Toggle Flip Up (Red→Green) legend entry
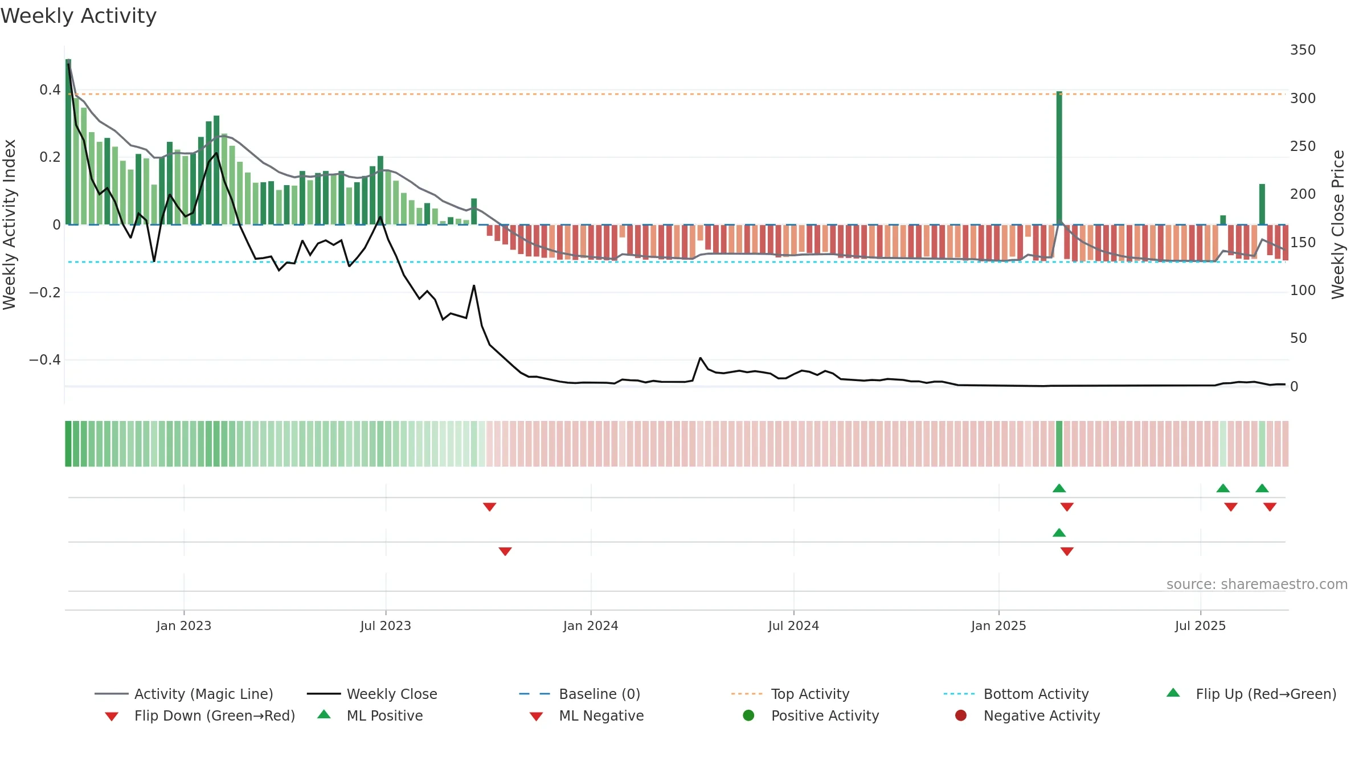Screen dimensions: 1367x769 click(x=1251, y=694)
